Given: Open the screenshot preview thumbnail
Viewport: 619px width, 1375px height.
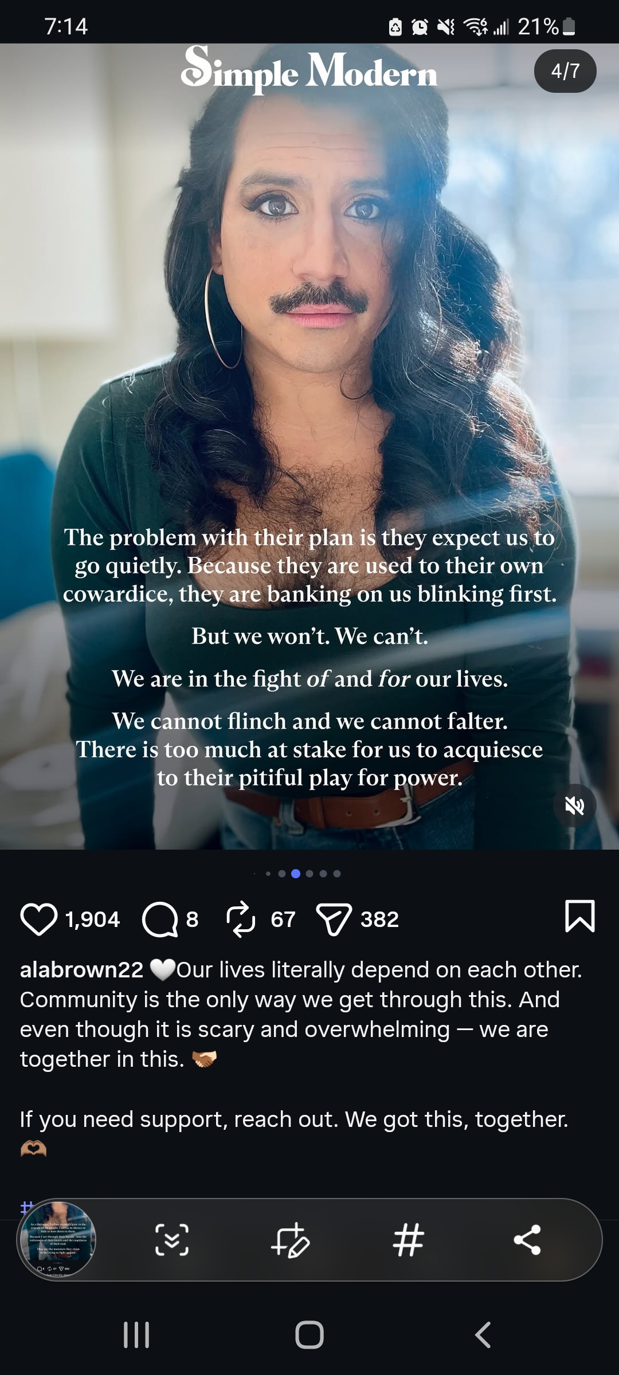Looking at the screenshot, I should (57, 1240).
